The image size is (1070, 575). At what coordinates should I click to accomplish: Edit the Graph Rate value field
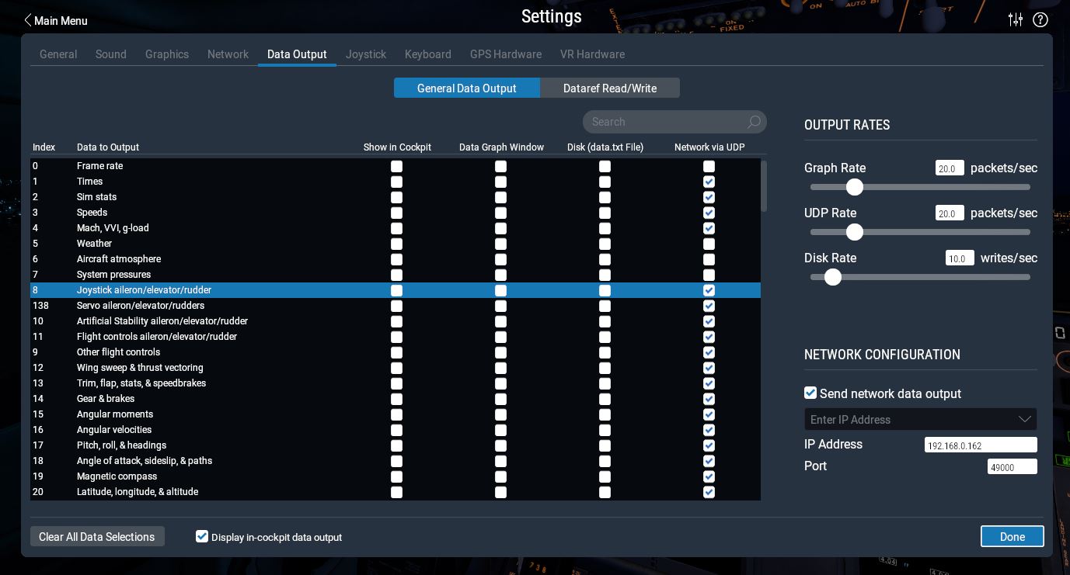pos(950,168)
